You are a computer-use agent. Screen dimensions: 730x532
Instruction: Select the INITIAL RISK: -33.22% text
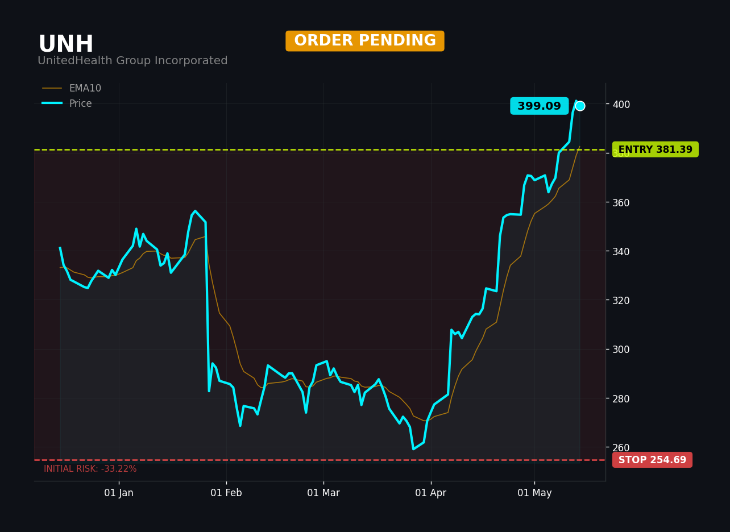click(x=90, y=469)
